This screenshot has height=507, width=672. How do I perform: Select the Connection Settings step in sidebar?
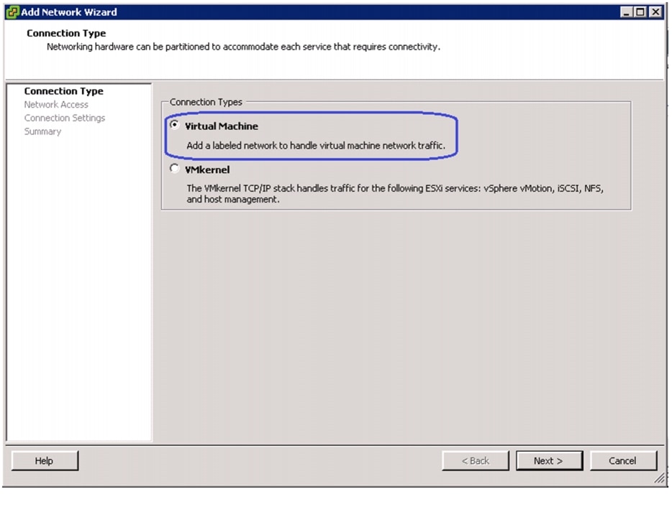65,118
